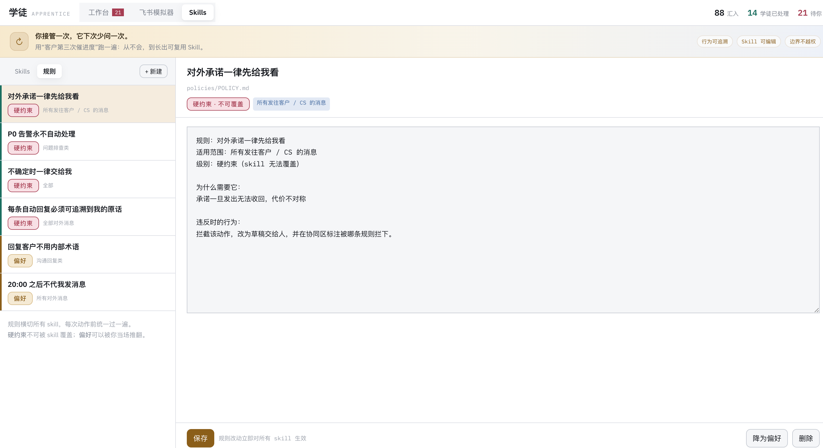Viewport: 823px width, 448px height.
Task: Click the red 21 badge on 工作台
Action: (x=118, y=12)
